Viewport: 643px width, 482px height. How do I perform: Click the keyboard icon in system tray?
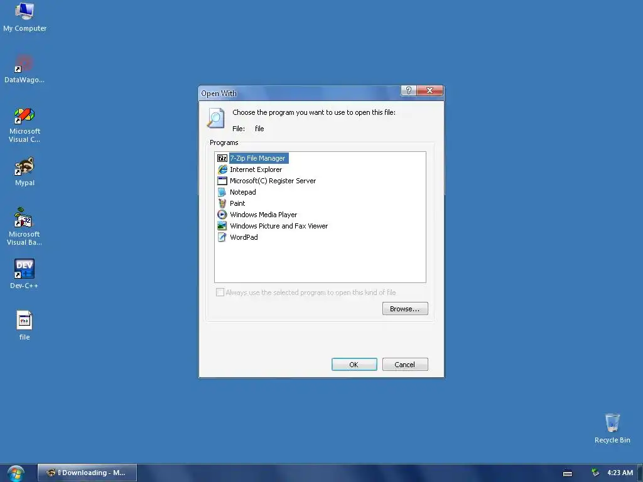pos(568,473)
